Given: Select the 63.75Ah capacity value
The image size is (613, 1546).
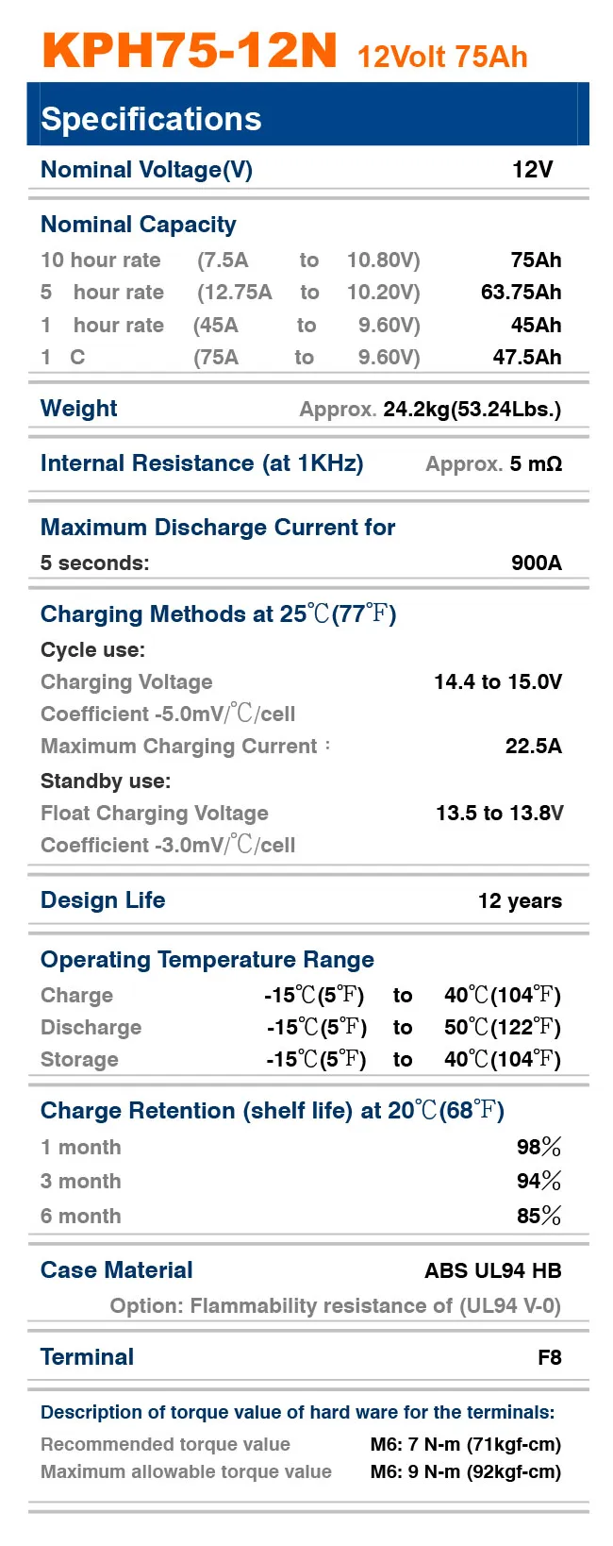Looking at the screenshot, I should [x=521, y=293].
